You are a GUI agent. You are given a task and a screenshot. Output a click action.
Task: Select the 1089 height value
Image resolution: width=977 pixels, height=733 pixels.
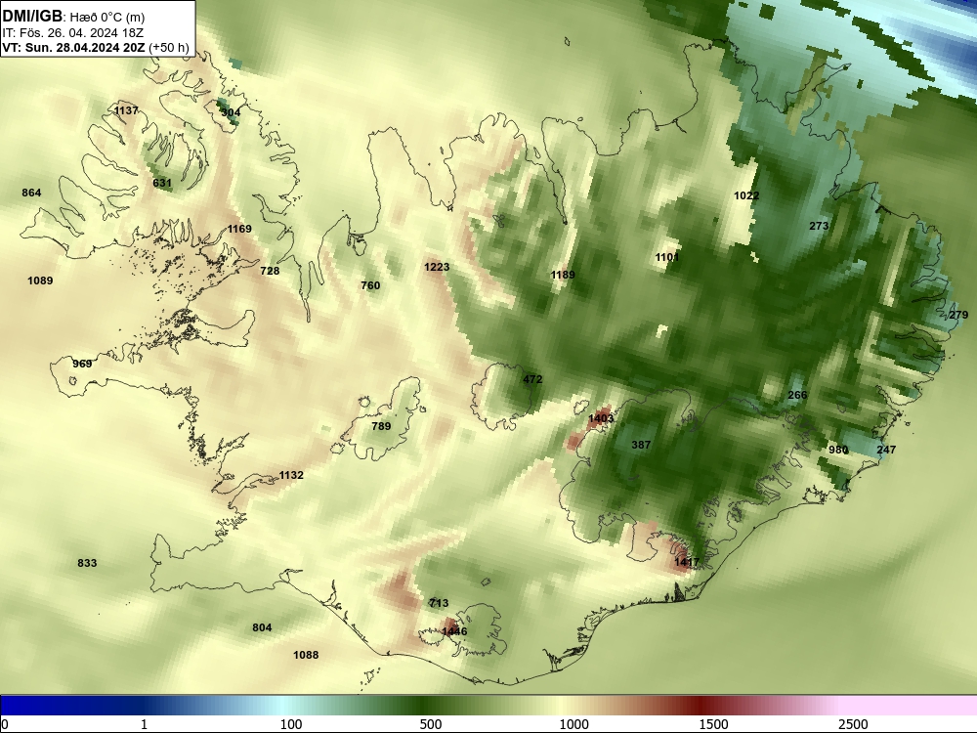point(40,280)
